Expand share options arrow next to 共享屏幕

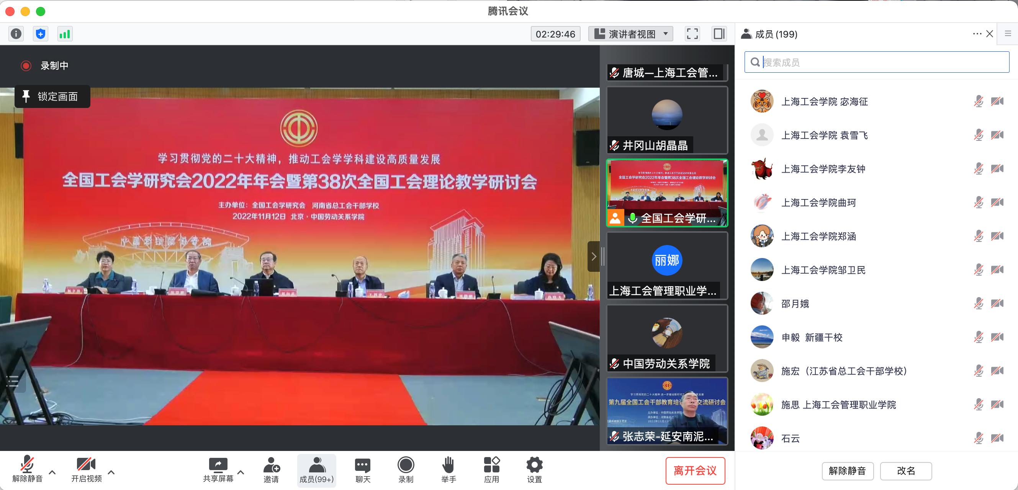(241, 472)
